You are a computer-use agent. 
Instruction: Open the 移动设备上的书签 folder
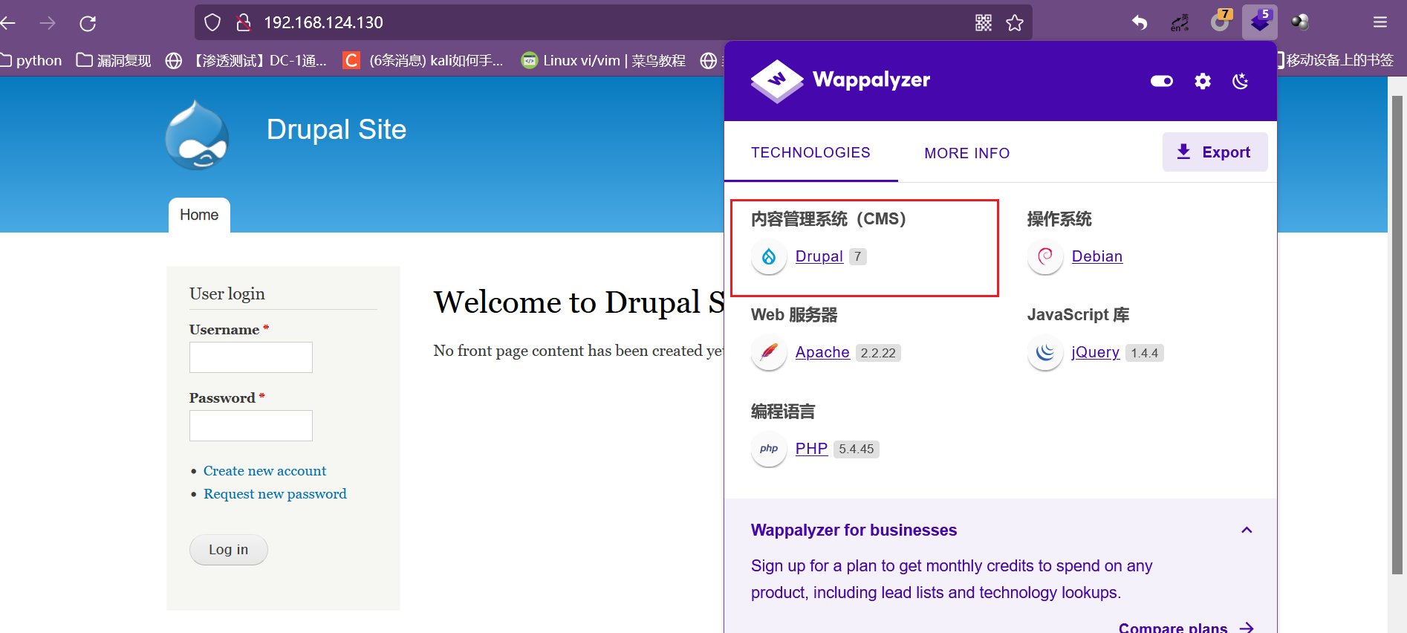[x=1335, y=60]
